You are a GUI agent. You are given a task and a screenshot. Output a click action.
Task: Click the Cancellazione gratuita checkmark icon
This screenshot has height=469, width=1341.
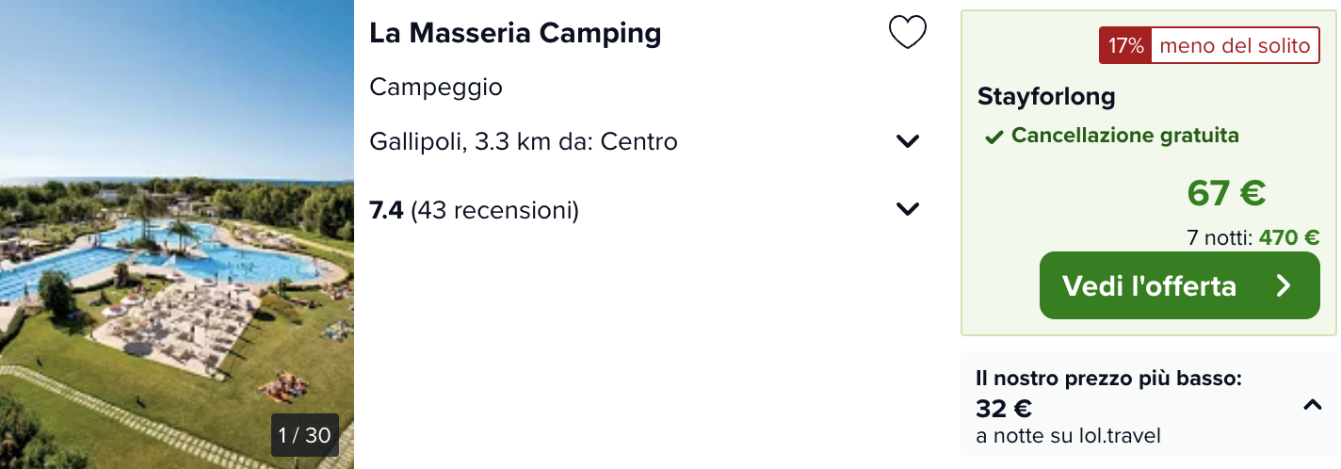(993, 137)
